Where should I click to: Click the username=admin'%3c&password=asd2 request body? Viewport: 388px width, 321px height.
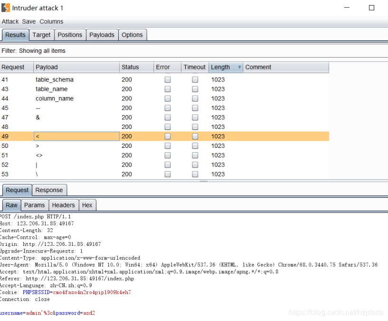(x=47, y=313)
